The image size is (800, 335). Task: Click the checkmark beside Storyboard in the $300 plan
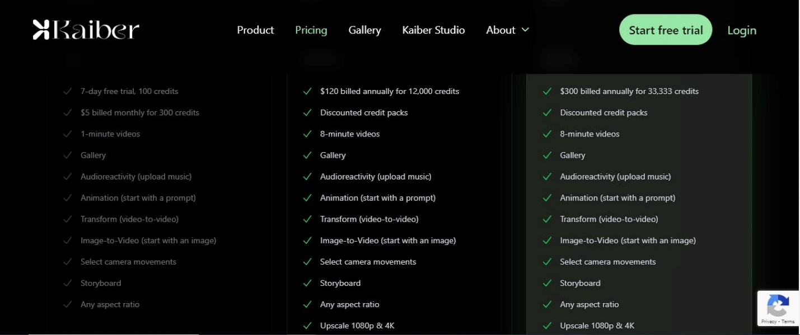(547, 283)
